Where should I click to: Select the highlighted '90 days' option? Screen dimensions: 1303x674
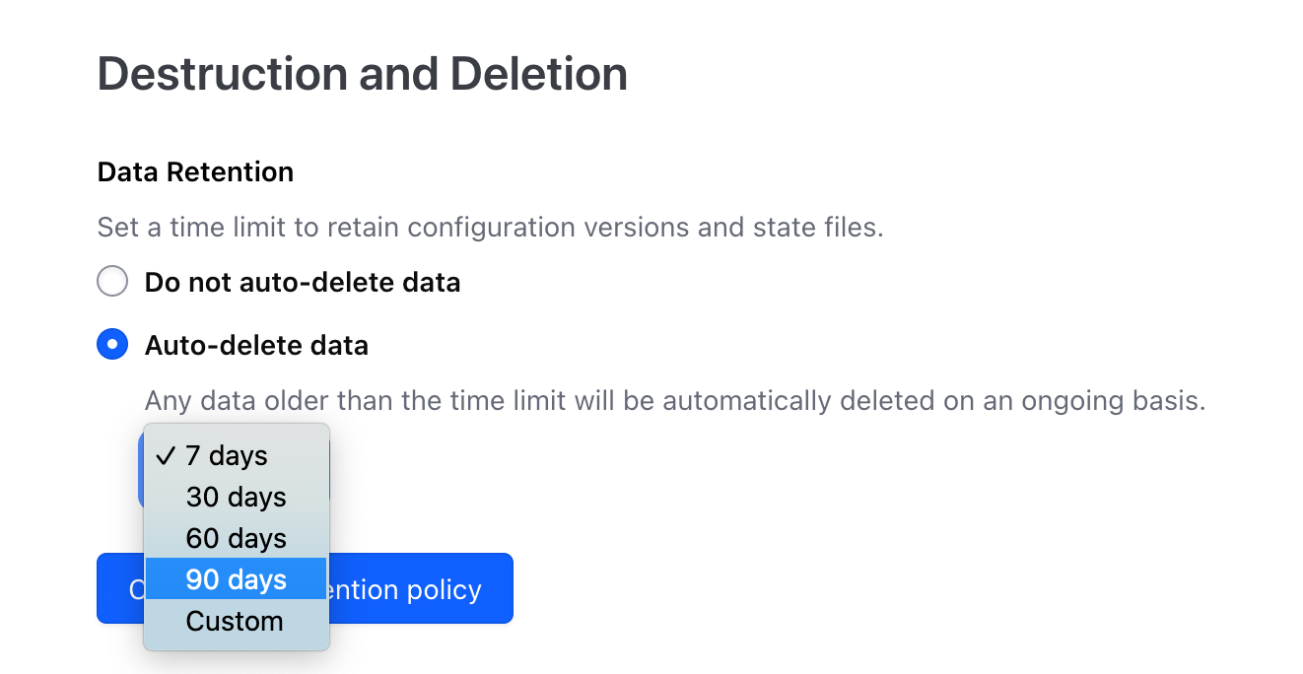tap(237, 579)
